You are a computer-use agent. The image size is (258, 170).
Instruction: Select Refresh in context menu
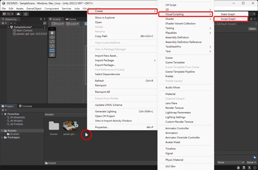pos(122,81)
